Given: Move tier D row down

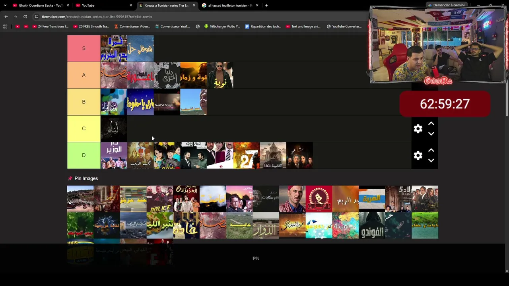Looking at the screenshot, I should pyautogui.click(x=431, y=160).
